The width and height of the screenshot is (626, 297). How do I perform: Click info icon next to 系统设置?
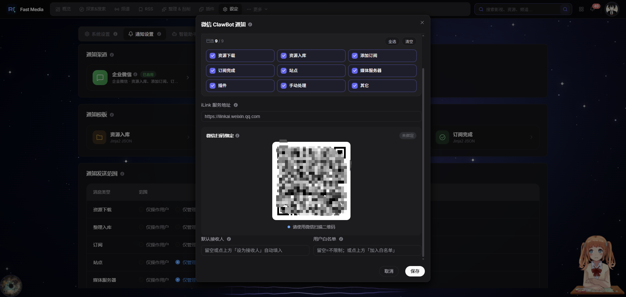click(115, 34)
